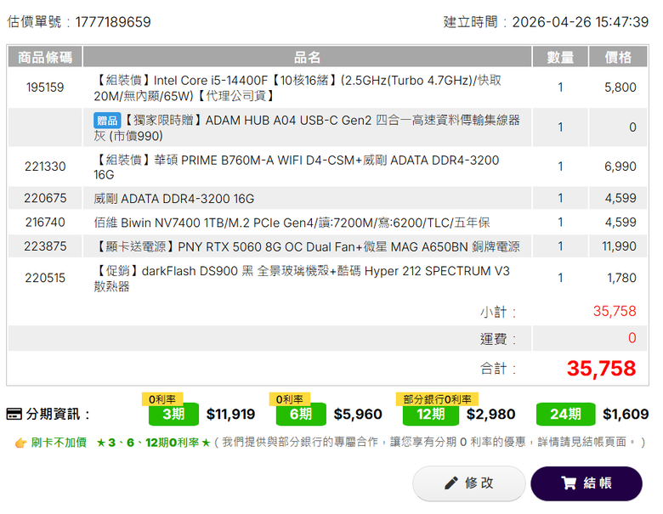Click the pencil icon on 修改 button

point(451,483)
